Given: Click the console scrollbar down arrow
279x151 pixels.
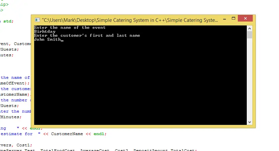Looking at the screenshot, I should pos(249,122).
